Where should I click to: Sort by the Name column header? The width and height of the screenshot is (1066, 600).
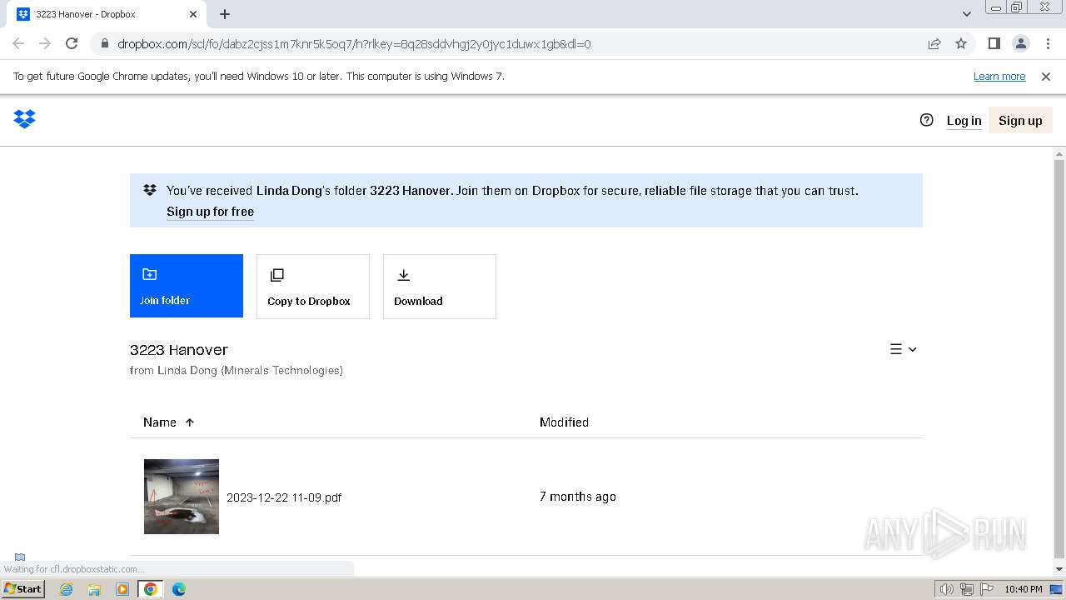[x=160, y=422]
